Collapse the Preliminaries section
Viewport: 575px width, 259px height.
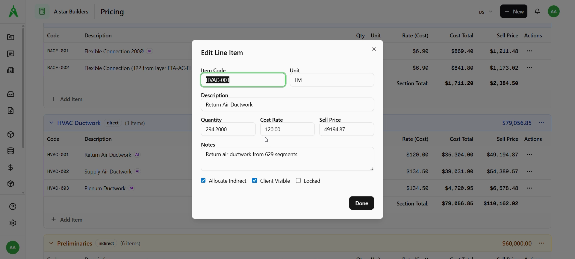pyautogui.click(x=51, y=243)
